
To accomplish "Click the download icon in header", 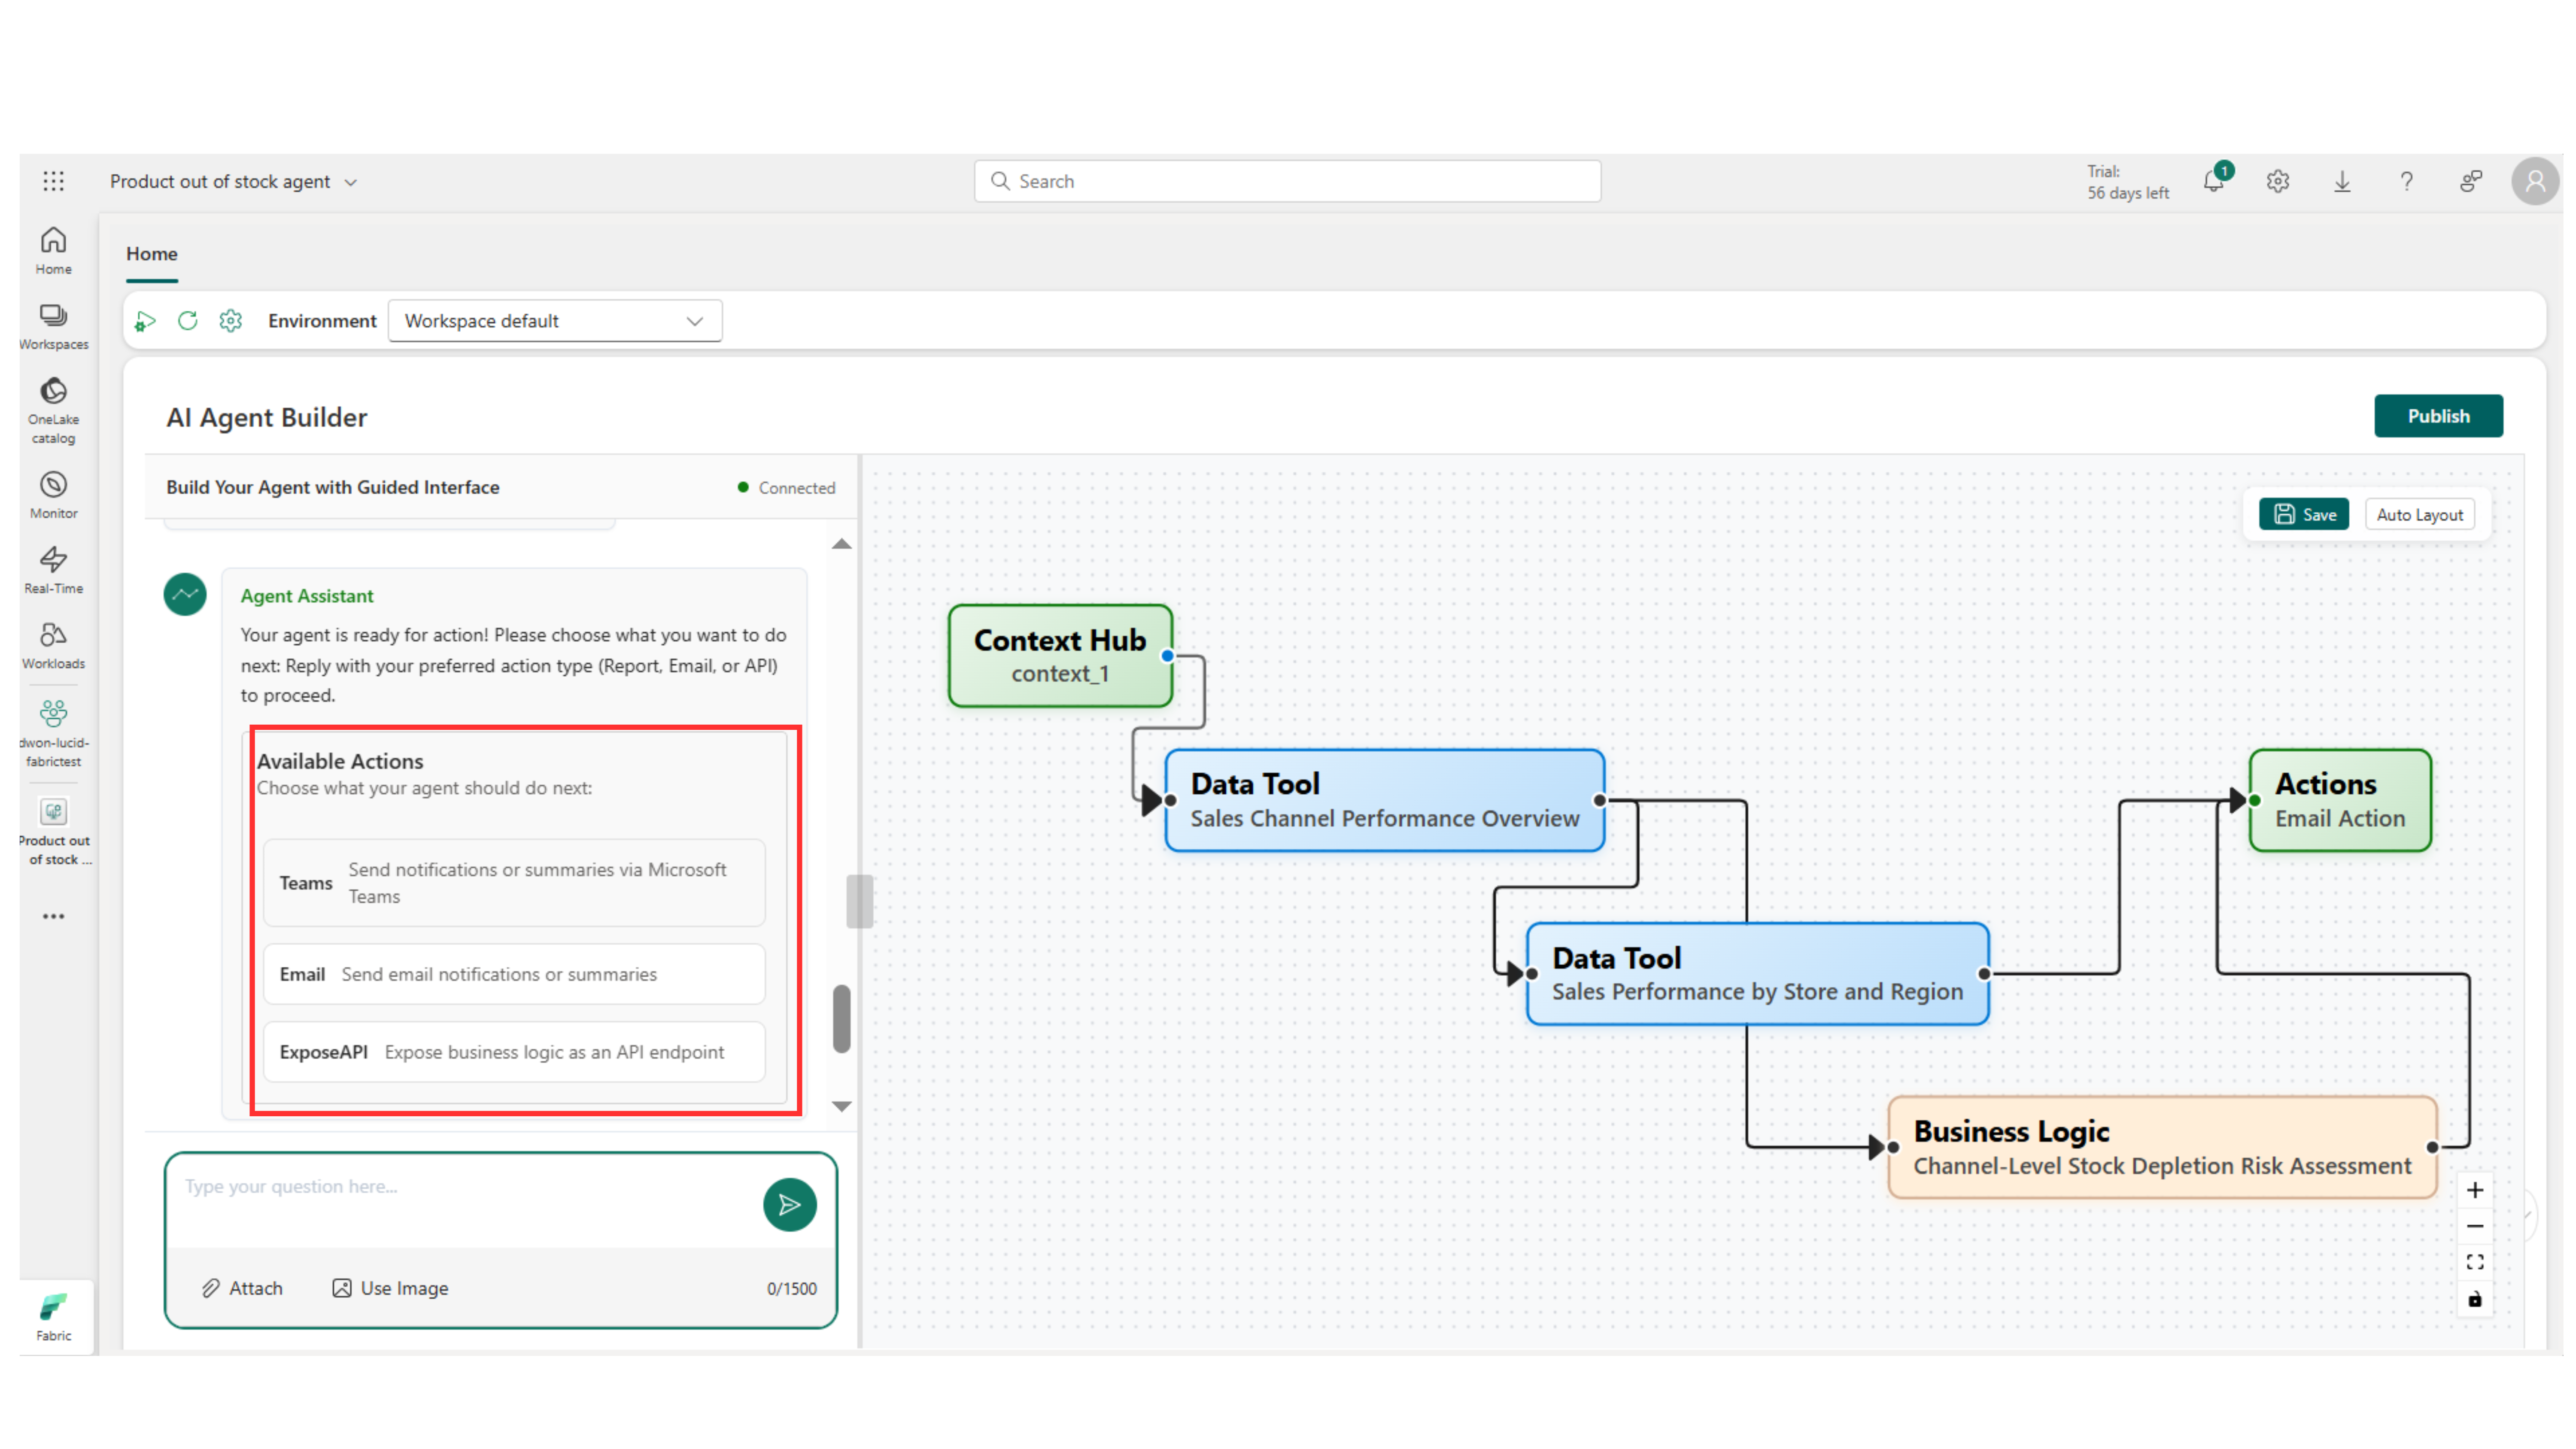I will [2341, 181].
